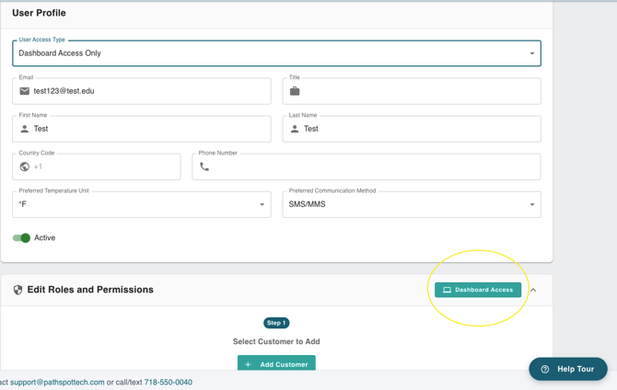Click into the Title input field
Viewport: 617px width, 390px height.
coord(419,91)
